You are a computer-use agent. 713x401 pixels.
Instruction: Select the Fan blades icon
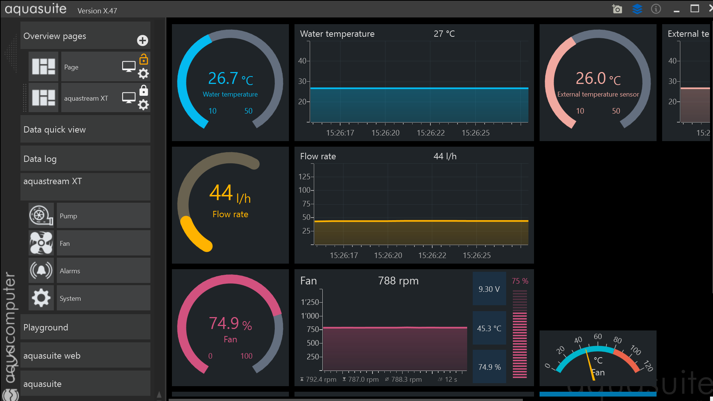(41, 243)
